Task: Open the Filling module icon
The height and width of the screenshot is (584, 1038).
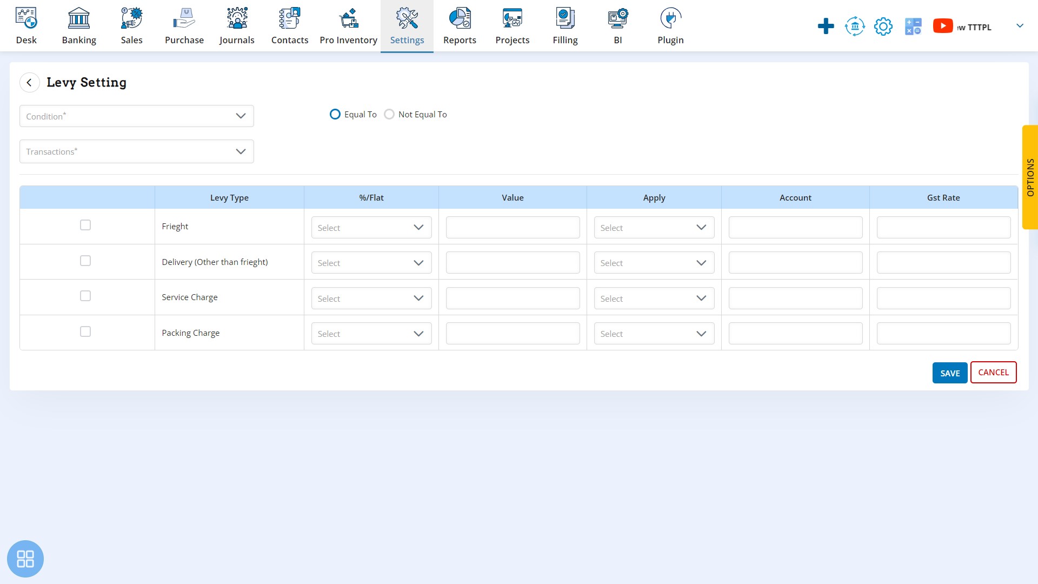Action: [x=565, y=18]
